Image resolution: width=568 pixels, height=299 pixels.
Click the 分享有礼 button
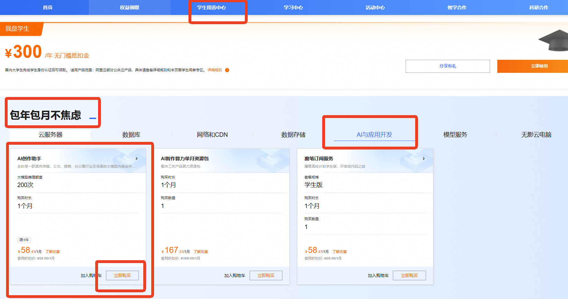click(x=448, y=66)
